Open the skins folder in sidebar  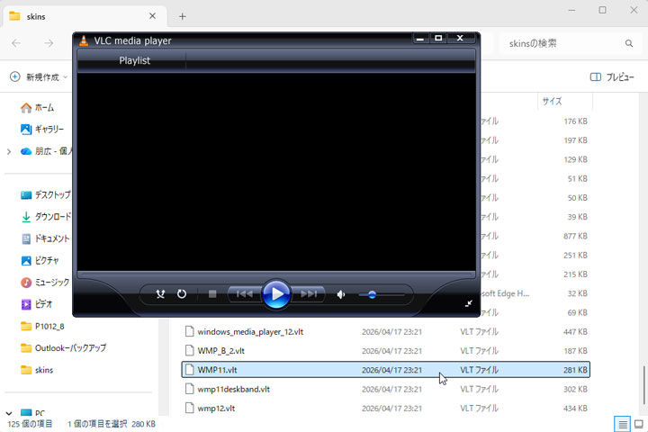37,370
